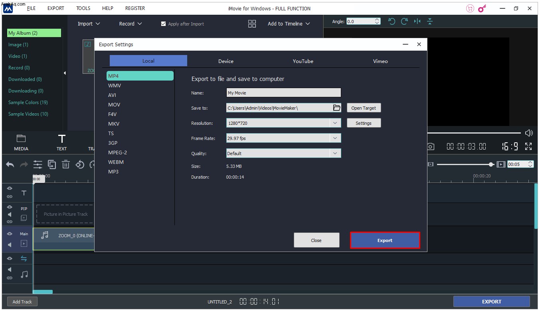This screenshot has width=540, height=311.
Task: Open the clip adjust sliders tool
Action: click(38, 164)
